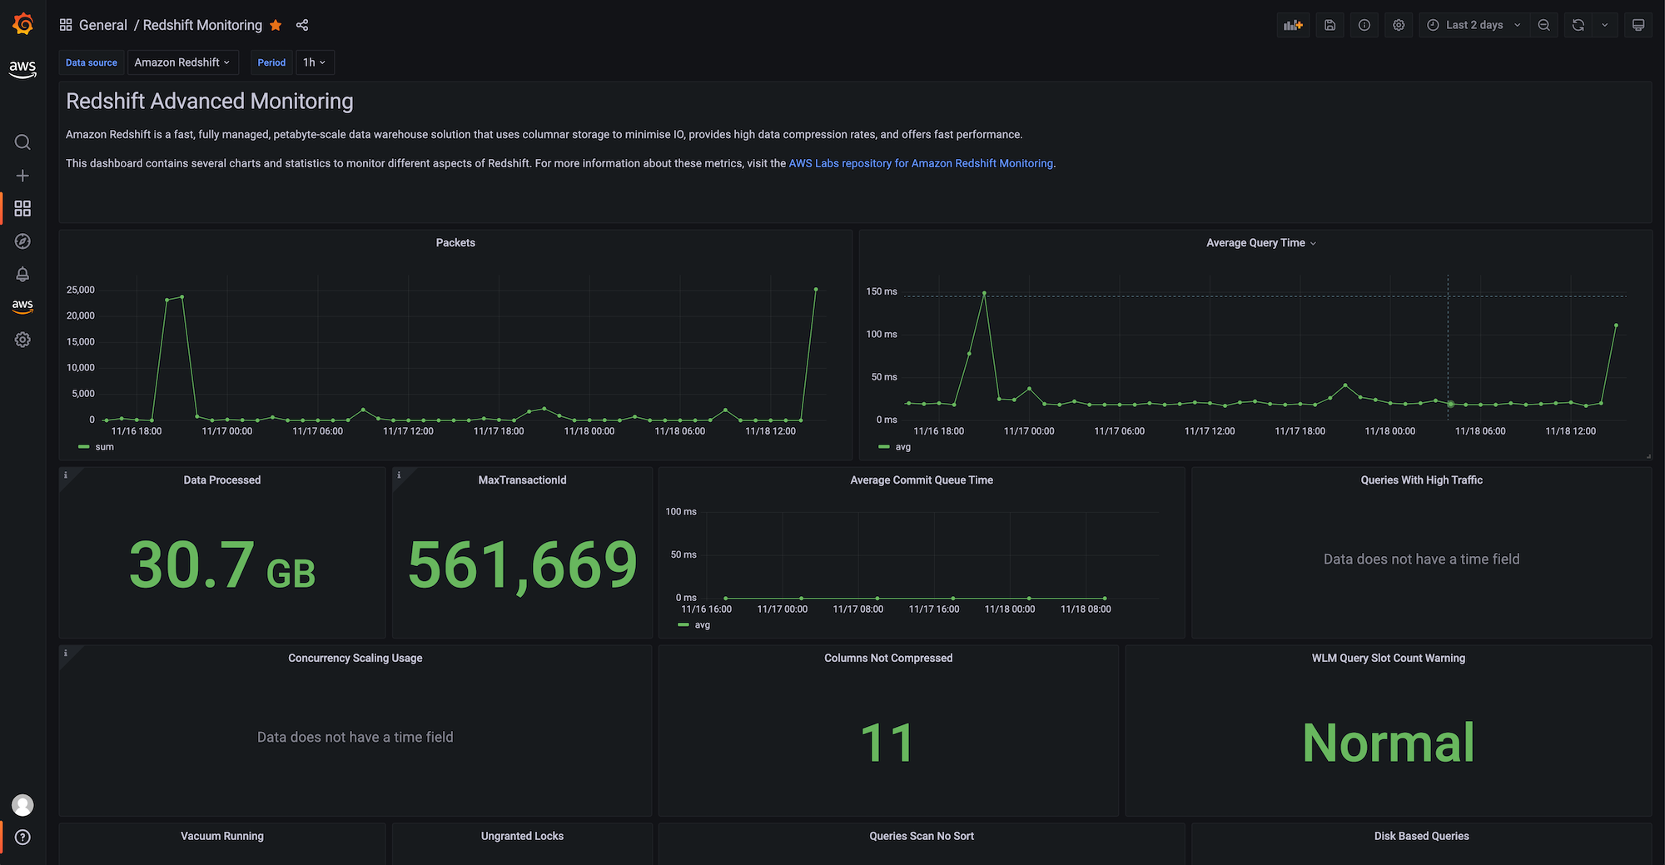Click Concurrency Scaling Usage info icon
The width and height of the screenshot is (1665, 865).
pyautogui.click(x=66, y=654)
